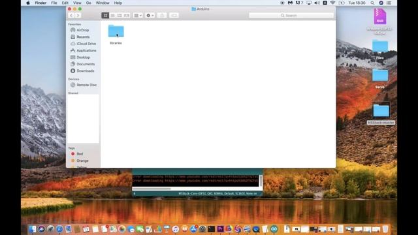Open Safari from the Dock
Image resolution: width=418 pixels, height=235 pixels.
pos(59,229)
